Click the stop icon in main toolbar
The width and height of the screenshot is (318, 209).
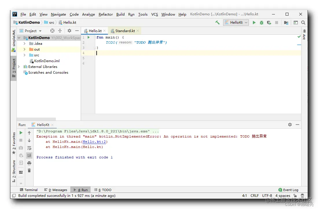point(276,23)
